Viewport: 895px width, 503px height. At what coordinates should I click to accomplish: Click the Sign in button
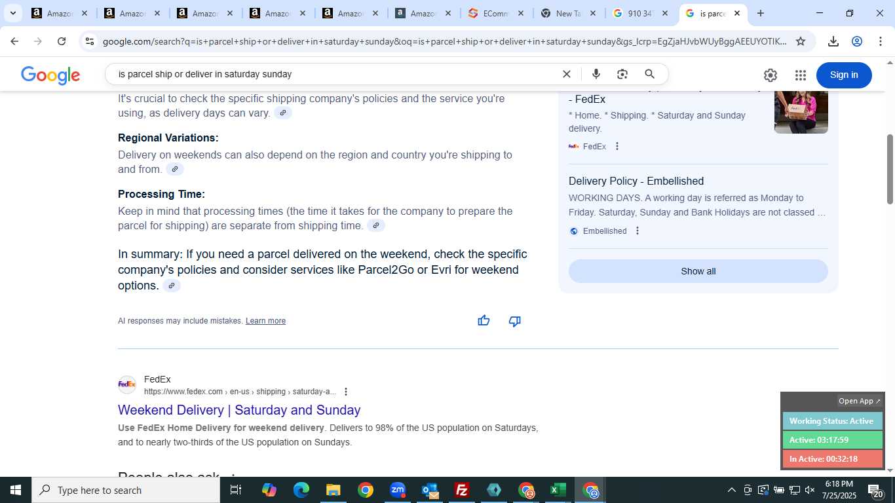(844, 75)
